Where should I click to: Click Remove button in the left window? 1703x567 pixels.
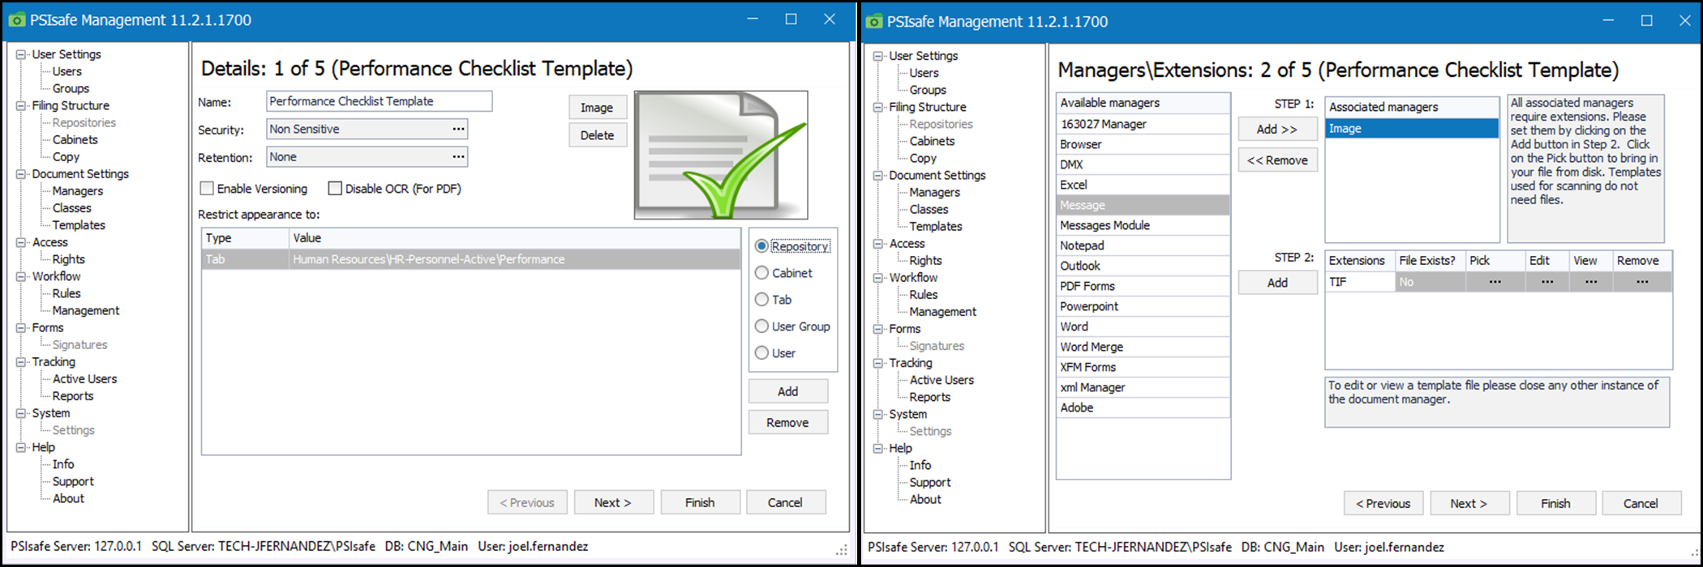pyautogui.click(x=788, y=423)
